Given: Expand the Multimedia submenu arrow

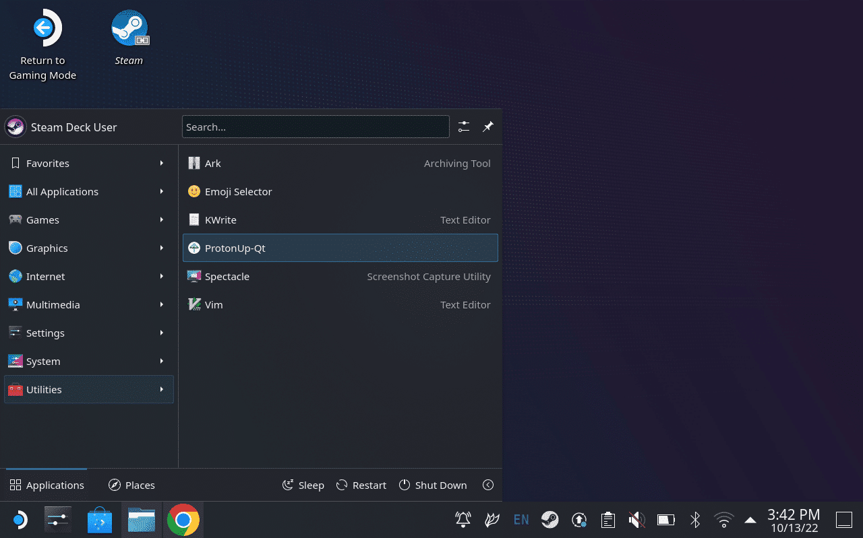Looking at the screenshot, I should (162, 305).
